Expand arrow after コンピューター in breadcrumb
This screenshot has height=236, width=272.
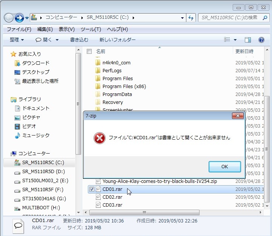coord(82,18)
